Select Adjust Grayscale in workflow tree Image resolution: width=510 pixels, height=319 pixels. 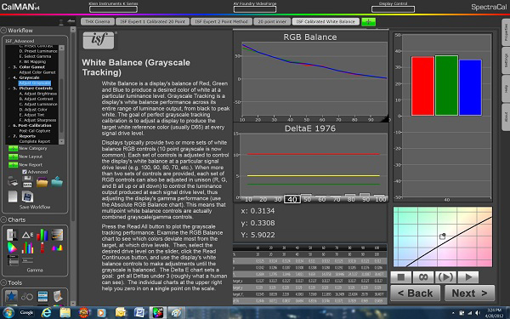coord(35,83)
